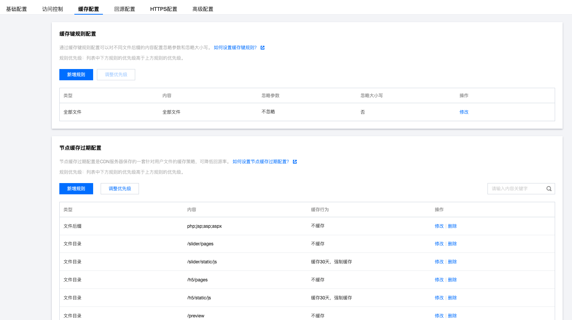Go to the 高级配置 tab
The image size is (572, 320).
pos(203,9)
